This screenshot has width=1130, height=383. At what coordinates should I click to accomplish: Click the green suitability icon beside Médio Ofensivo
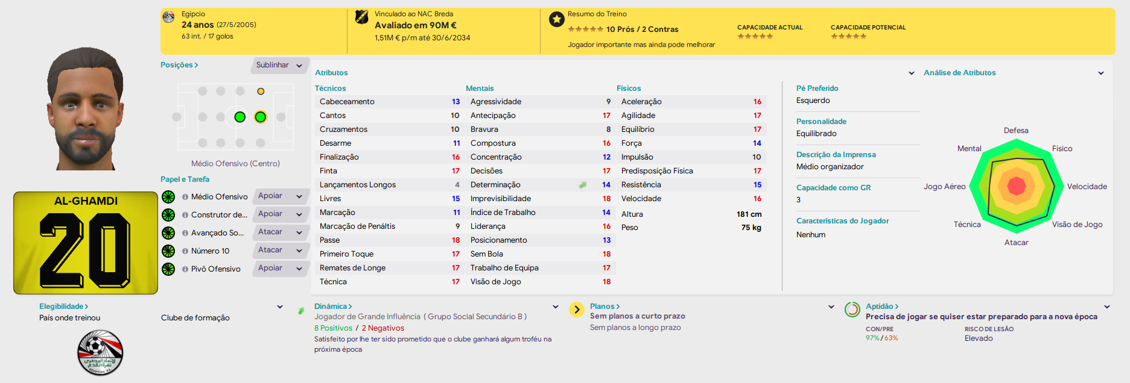(168, 197)
